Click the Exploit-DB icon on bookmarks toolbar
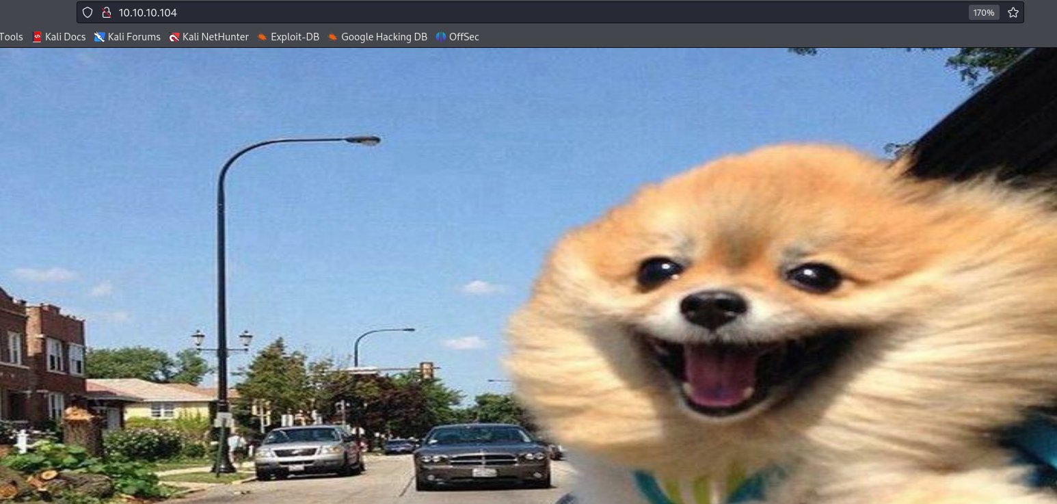The width and height of the screenshot is (1057, 504). tap(263, 37)
